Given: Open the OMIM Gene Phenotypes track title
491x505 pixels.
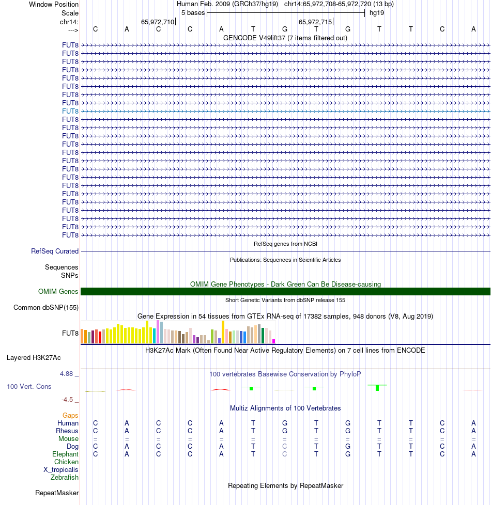Looking at the screenshot, I should [x=285, y=284].
